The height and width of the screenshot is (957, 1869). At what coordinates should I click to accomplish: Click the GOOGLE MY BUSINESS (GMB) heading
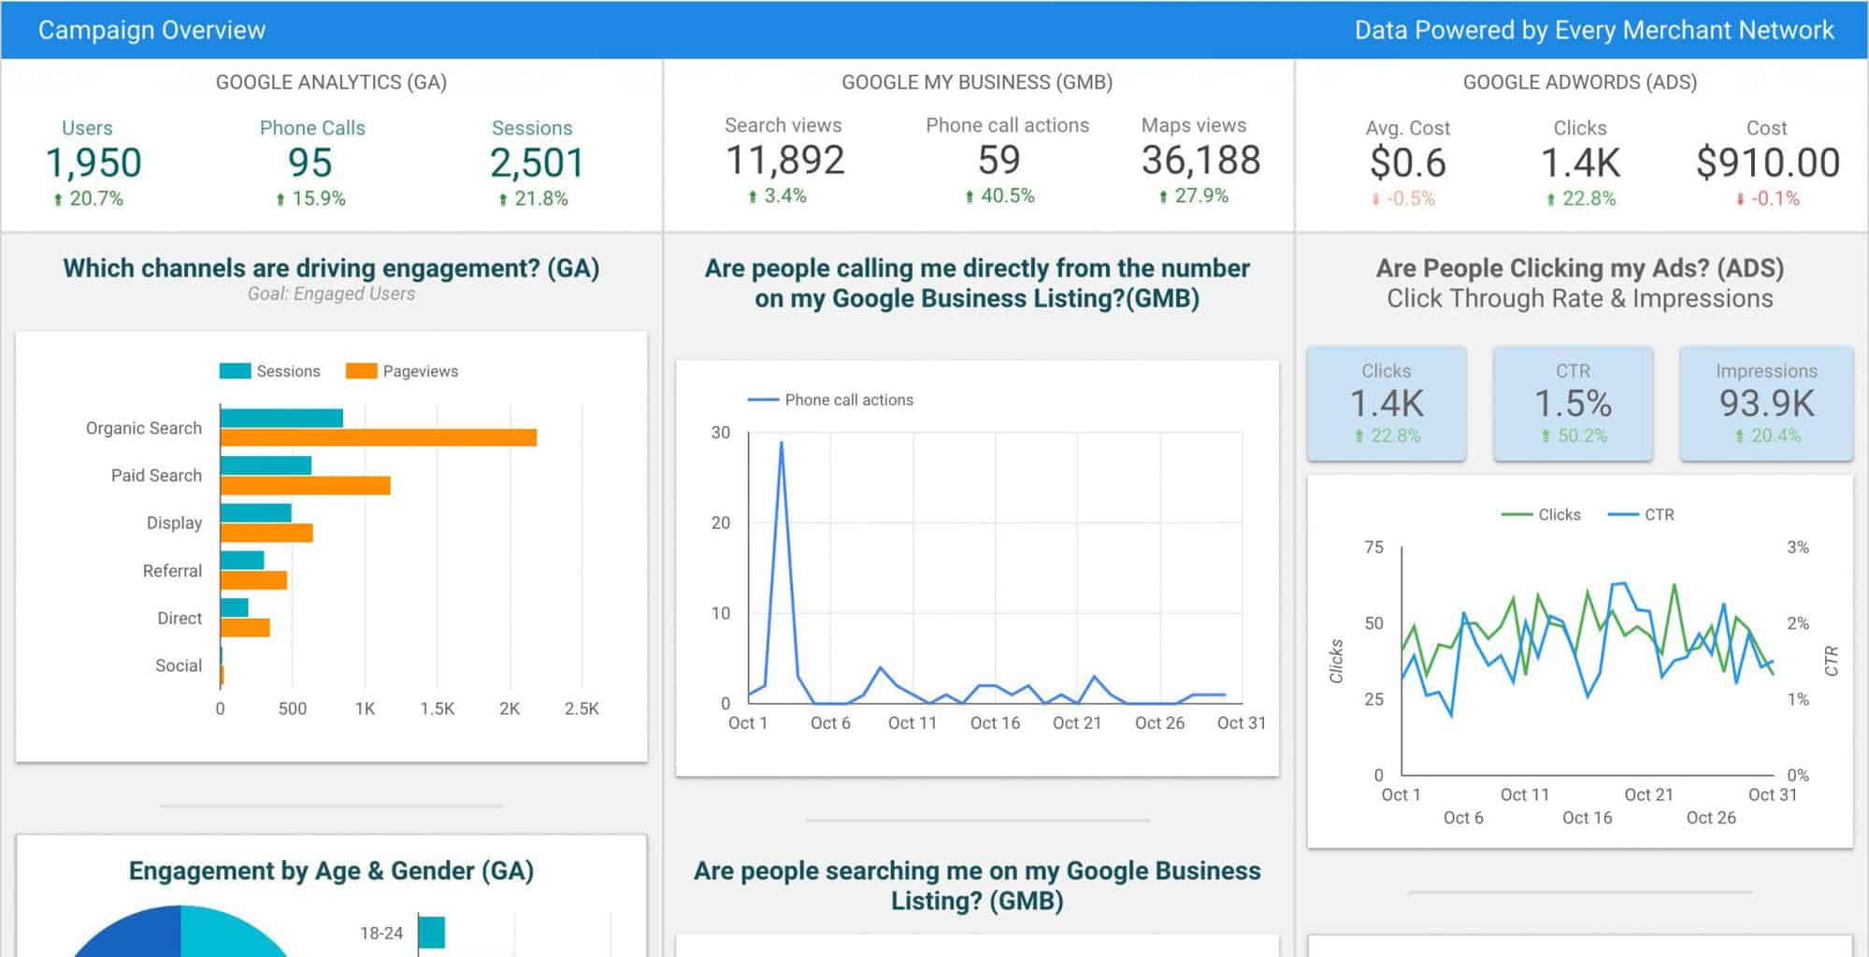(977, 82)
